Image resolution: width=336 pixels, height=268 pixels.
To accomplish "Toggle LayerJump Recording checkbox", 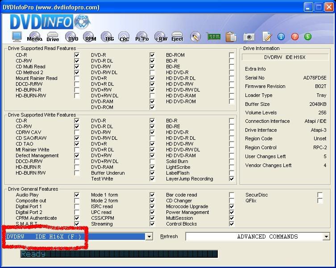I will 232,179.
